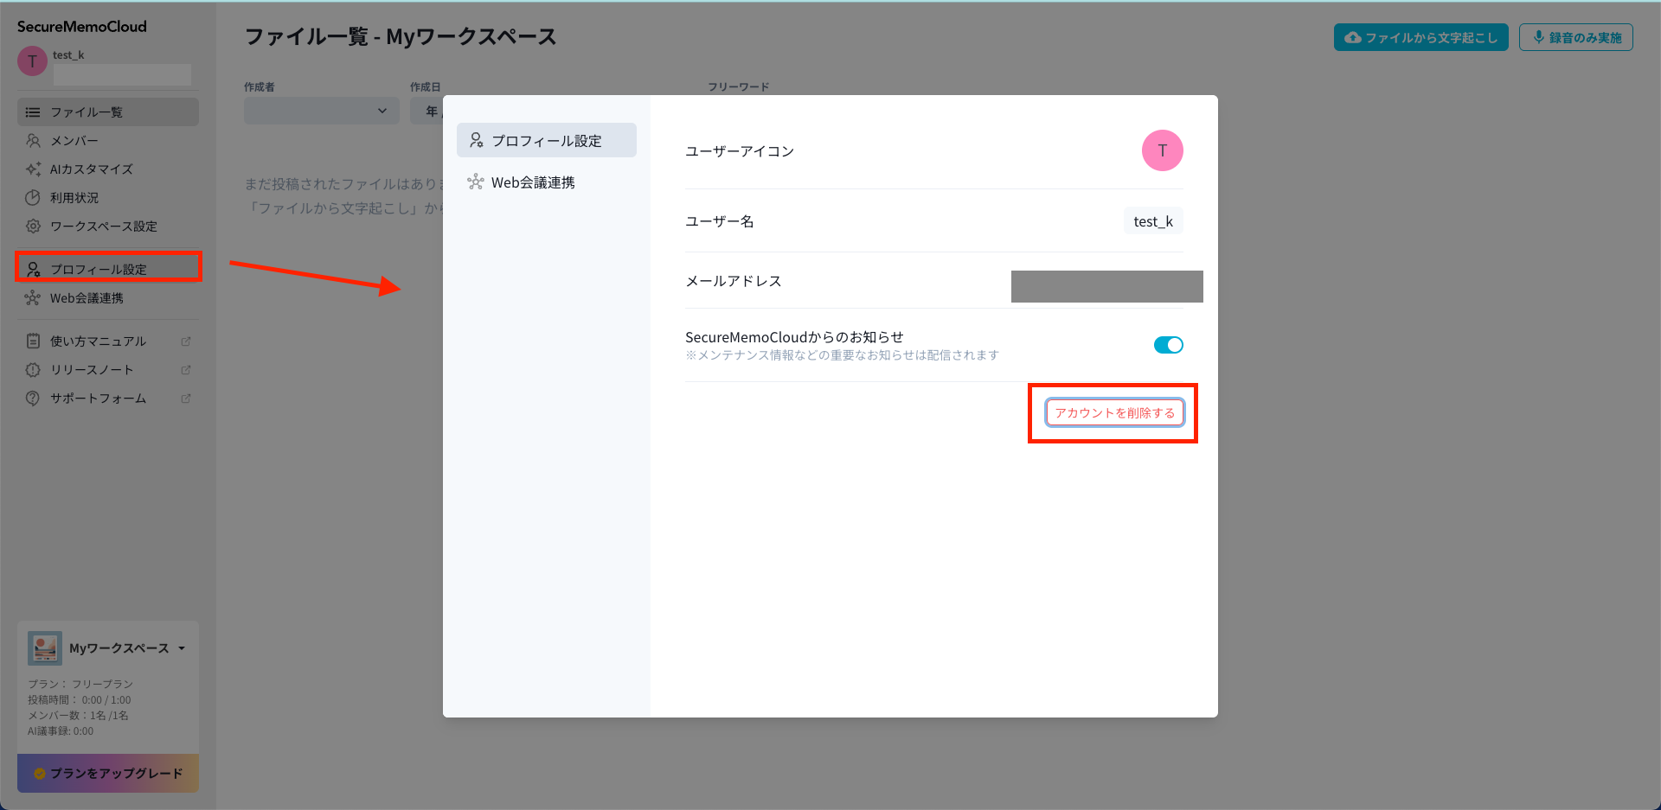The width and height of the screenshot is (1661, 810).
Task: Expand the Myワークスペース switcher dropdown
Action: click(182, 648)
